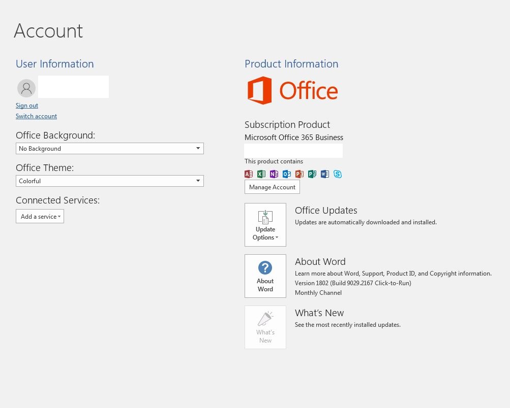Click the Monthly Channel text
This screenshot has height=408, width=510.
[318, 293]
